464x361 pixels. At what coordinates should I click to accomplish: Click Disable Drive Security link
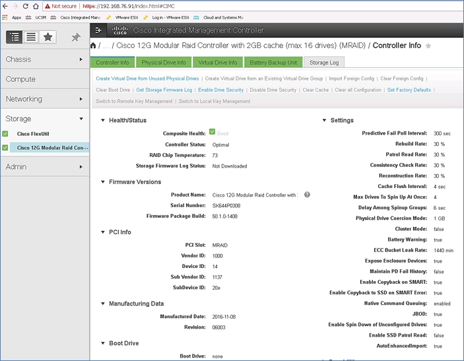point(273,90)
